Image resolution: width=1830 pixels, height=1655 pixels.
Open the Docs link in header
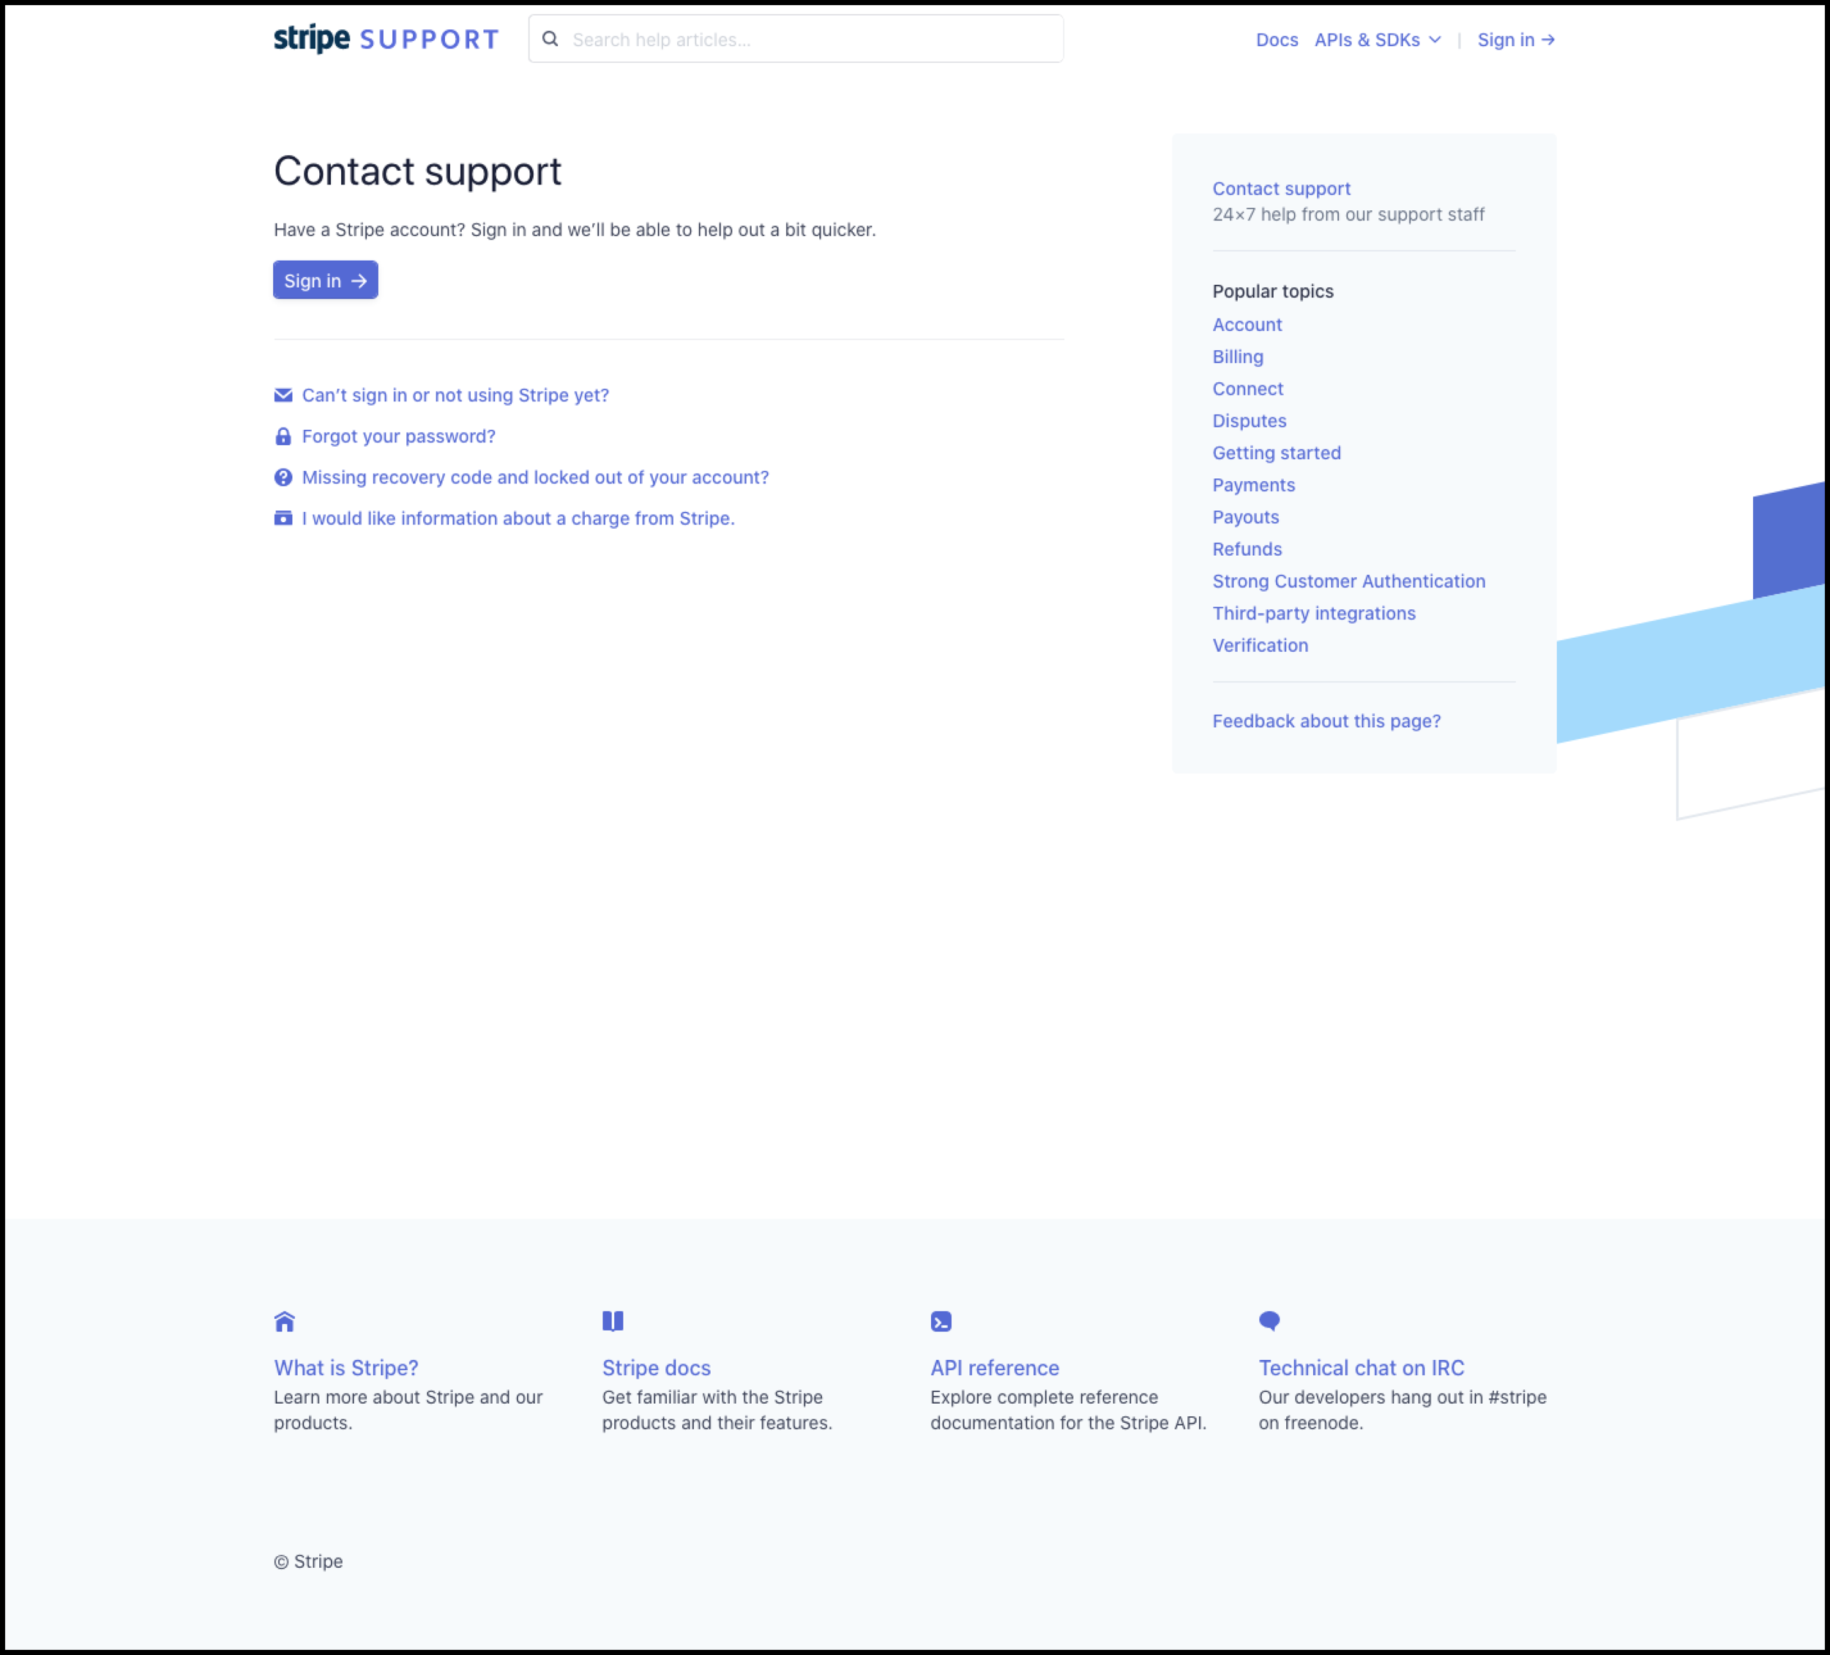pos(1277,40)
